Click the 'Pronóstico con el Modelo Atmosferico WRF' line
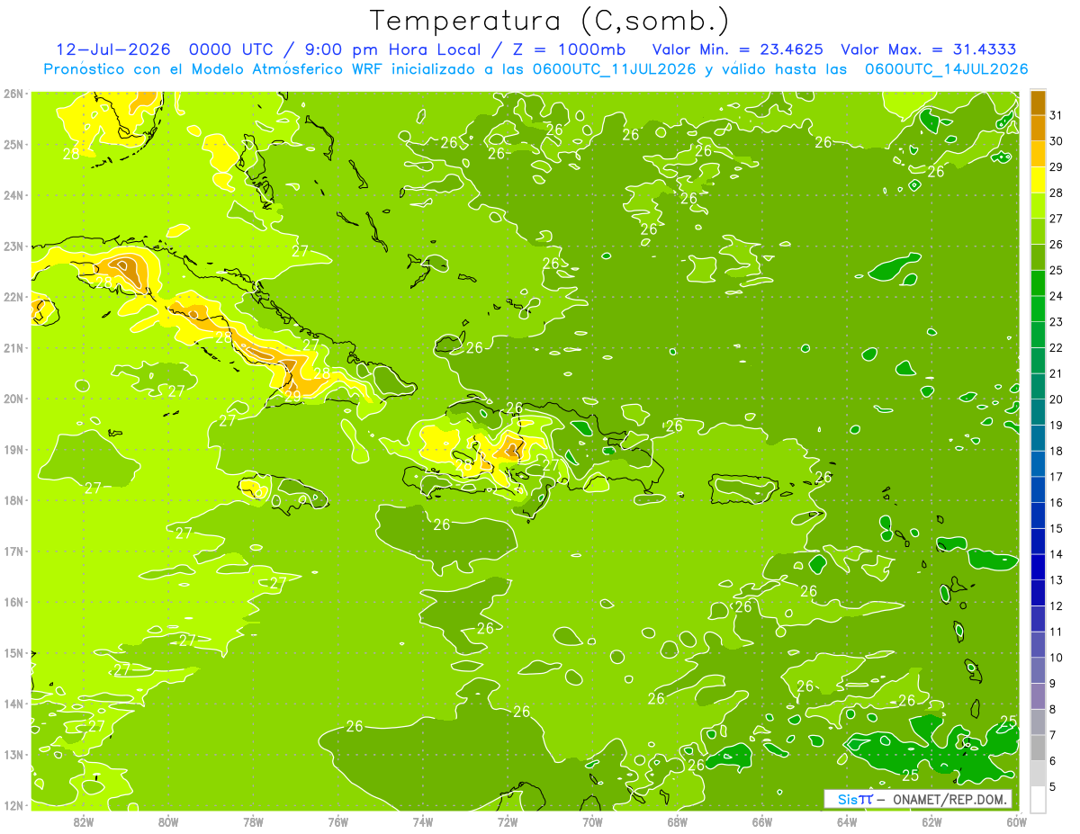This screenshot has height=834, width=1080. point(213,68)
